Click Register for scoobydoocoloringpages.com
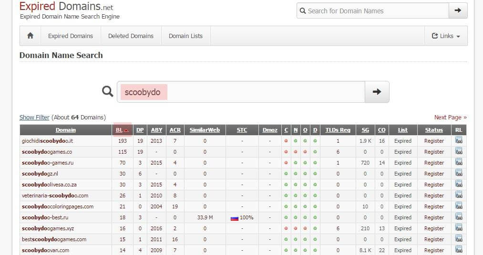483x255 pixels. pos(434,206)
